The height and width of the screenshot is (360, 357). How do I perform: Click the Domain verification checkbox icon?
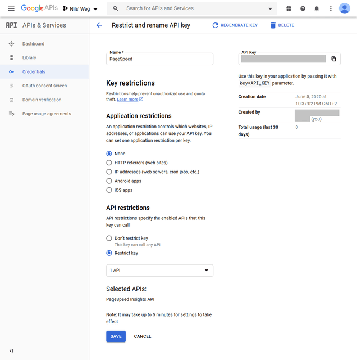click(11, 100)
